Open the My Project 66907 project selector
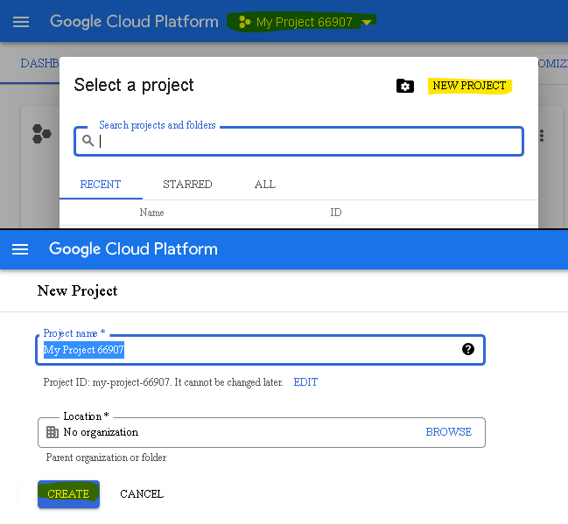 301,22
